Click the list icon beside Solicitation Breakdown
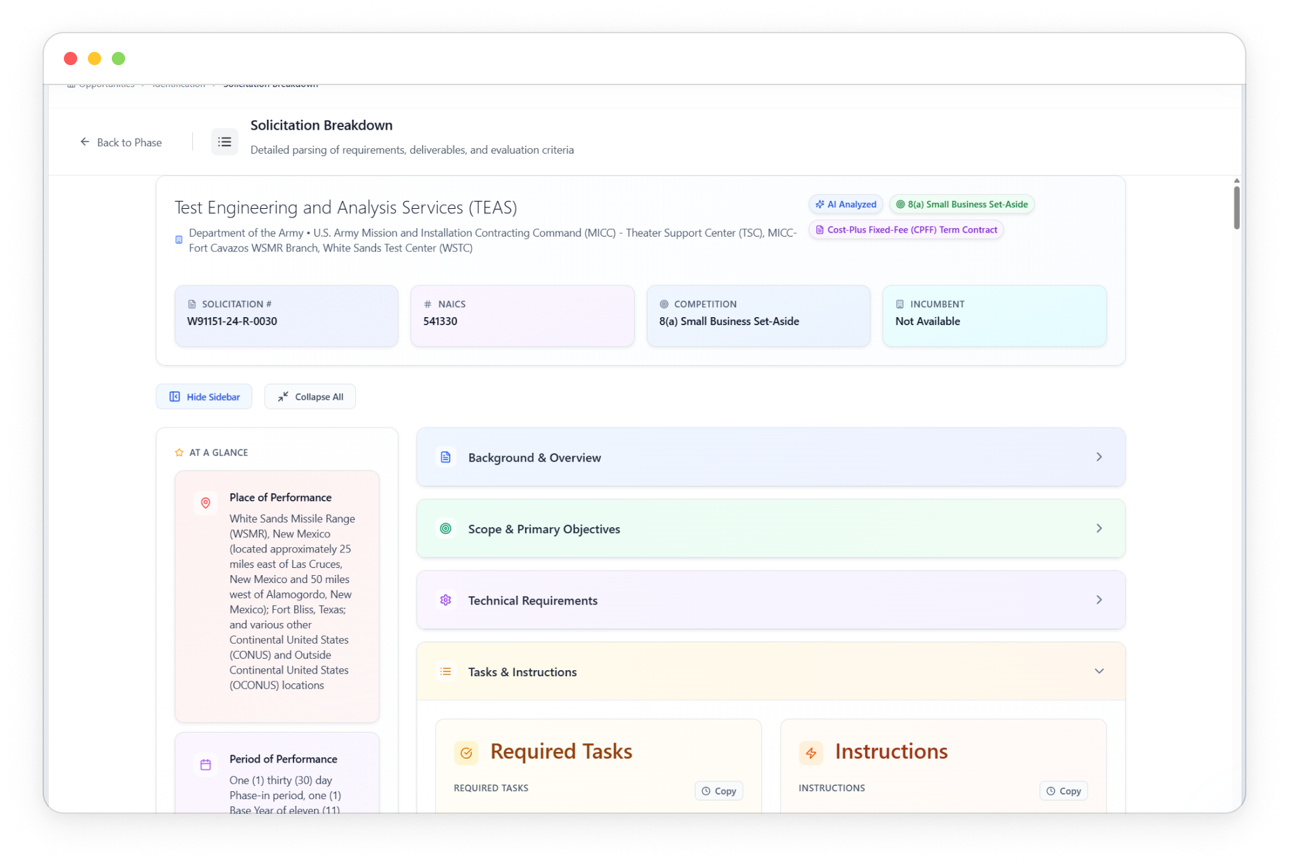Viewport: 1289px width, 867px height. point(224,142)
